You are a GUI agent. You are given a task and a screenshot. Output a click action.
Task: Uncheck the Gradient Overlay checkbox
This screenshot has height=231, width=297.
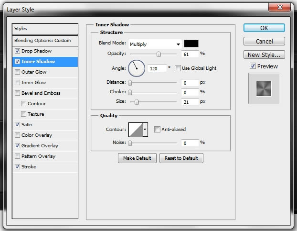17,146
